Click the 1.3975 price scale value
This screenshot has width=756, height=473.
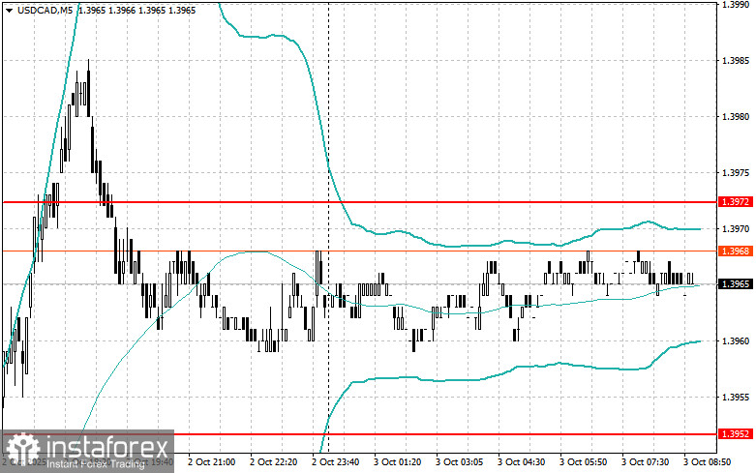tap(736, 173)
